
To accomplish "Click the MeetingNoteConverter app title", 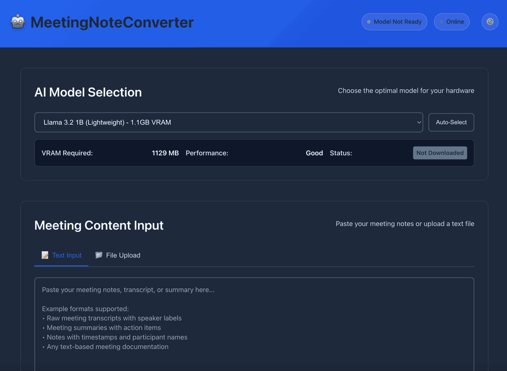I will (x=112, y=22).
